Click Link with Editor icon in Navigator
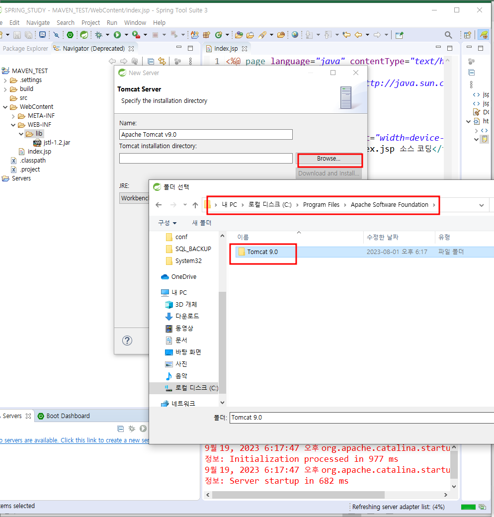This screenshot has height=517, width=494. click(x=162, y=61)
